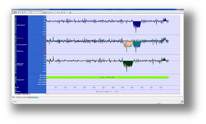
Task: Click the red icon in the toolbar
Action: pos(25,13)
